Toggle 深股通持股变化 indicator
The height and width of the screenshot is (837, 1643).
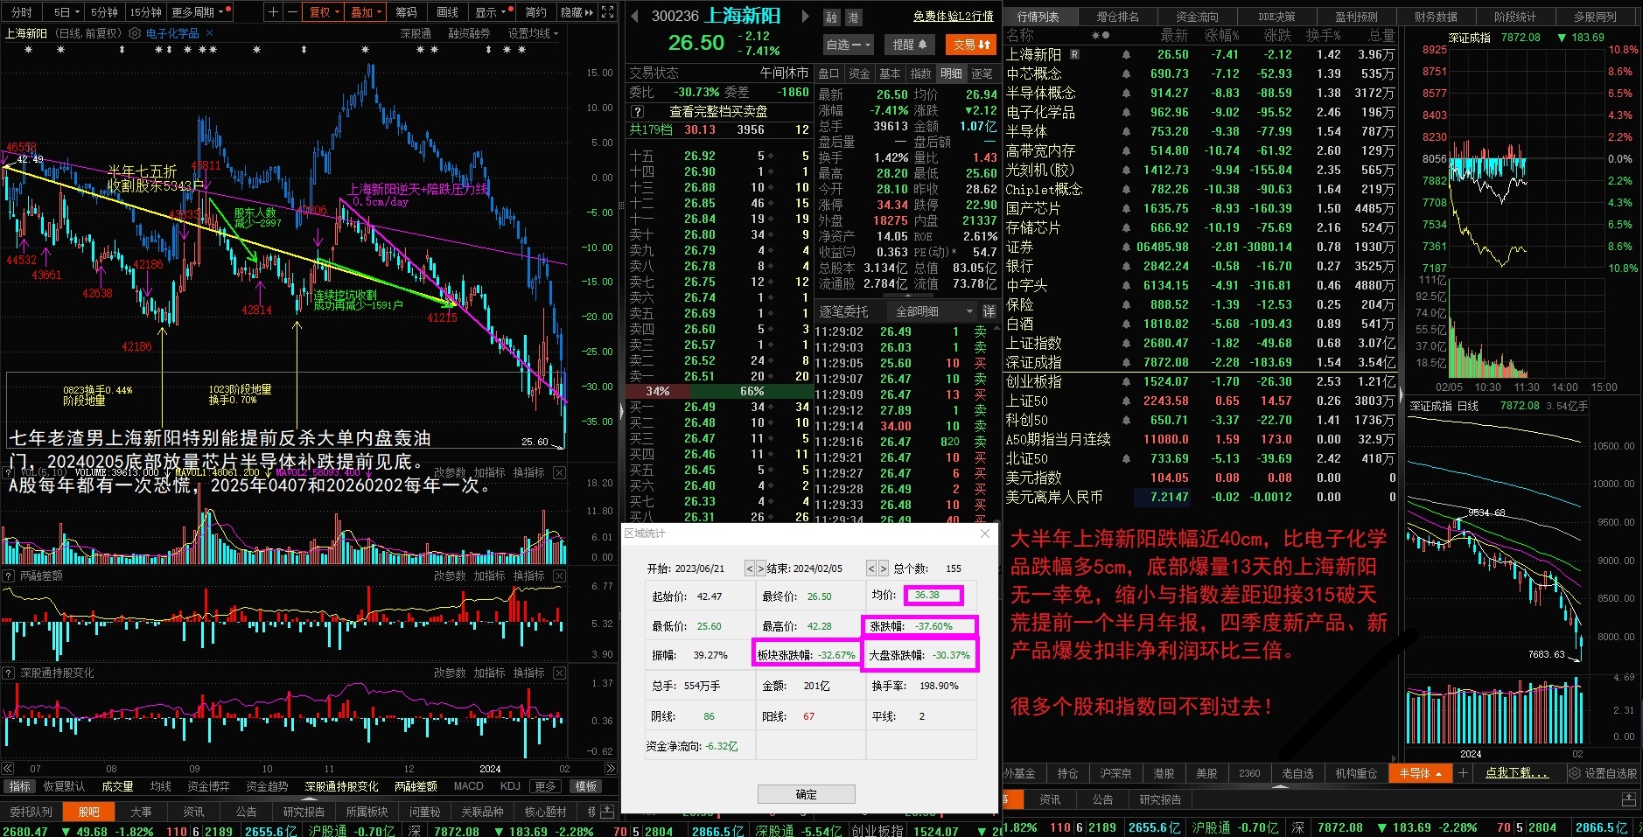[341, 786]
